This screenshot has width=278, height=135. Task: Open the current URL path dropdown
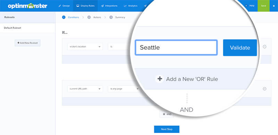pyautogui.click(x=85, y=89)
